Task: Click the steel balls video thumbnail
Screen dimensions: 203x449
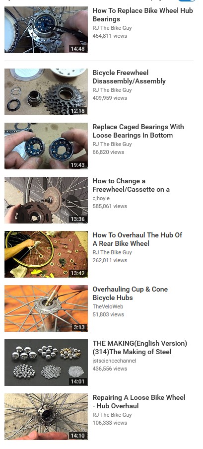Action: [46, 363]
